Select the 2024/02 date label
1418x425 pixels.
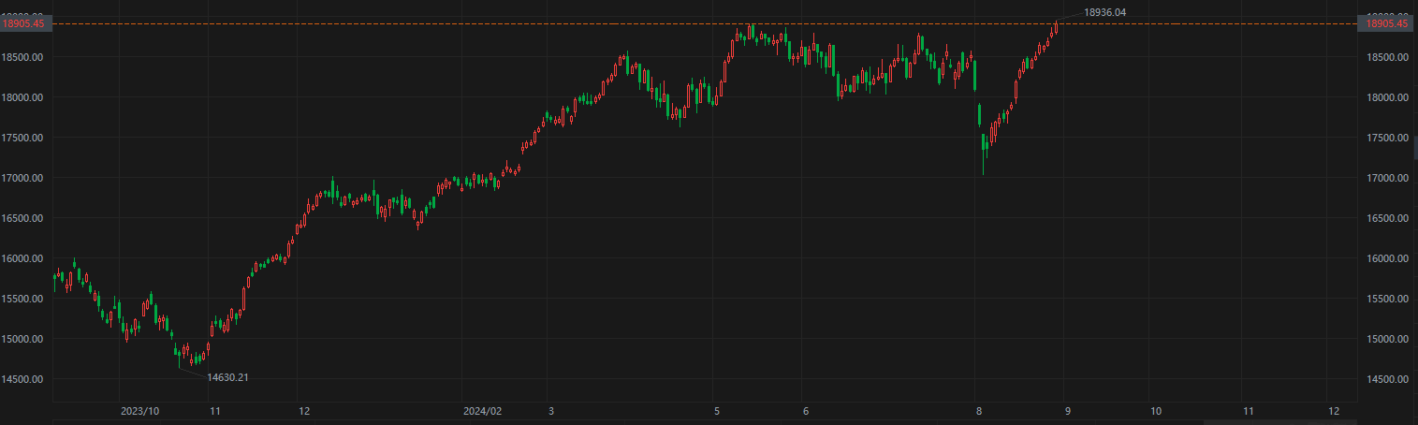pyautogui.click(x=483, y=411)
